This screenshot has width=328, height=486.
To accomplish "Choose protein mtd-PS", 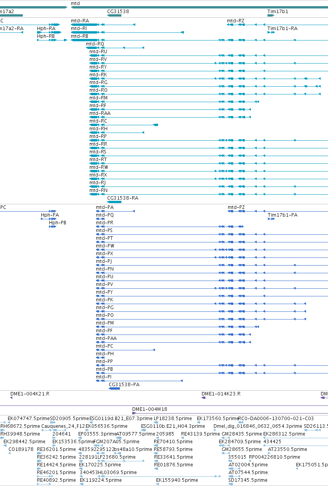I will click(x=104, y=230).
